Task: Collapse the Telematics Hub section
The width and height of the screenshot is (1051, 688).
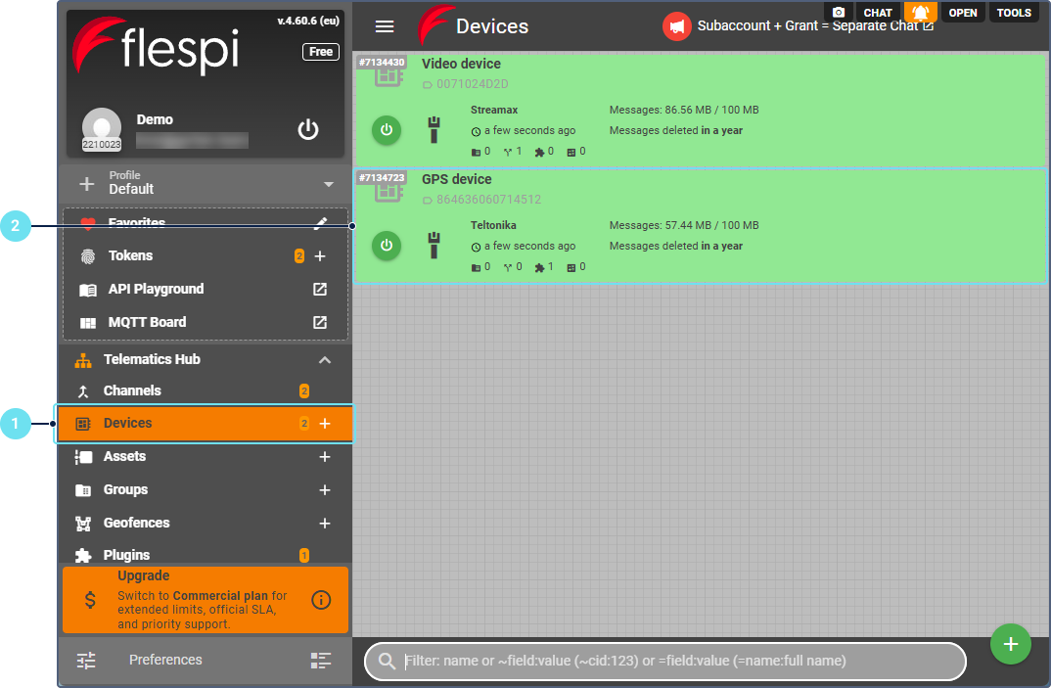Action: coord(325,360)
